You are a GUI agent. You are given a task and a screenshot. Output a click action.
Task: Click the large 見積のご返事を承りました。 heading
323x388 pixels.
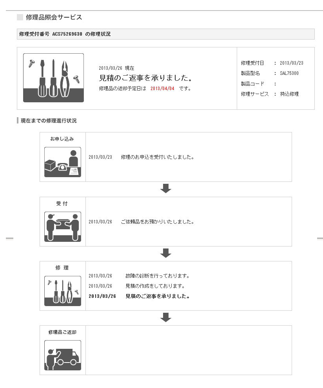coord(145,78)
